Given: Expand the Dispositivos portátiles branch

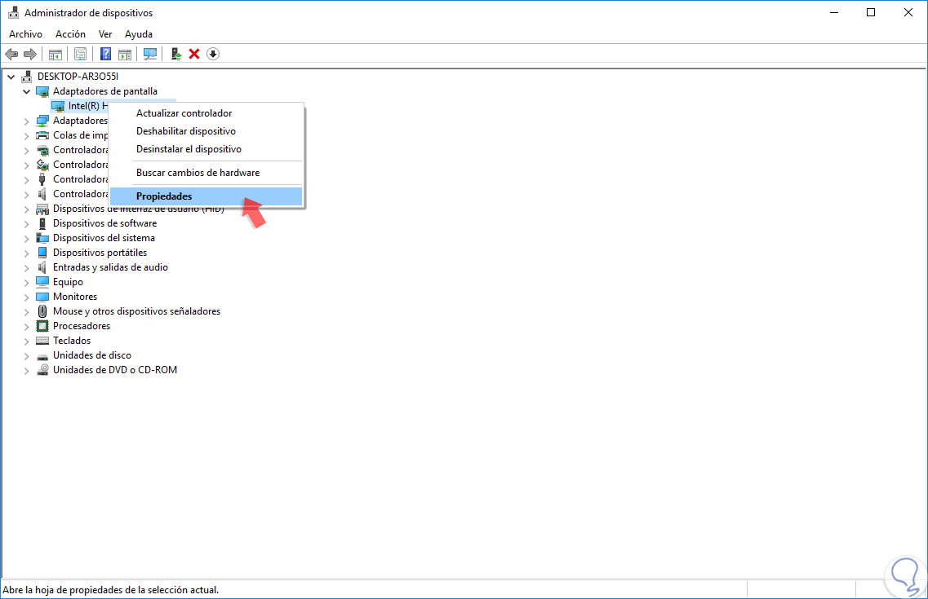Looking at the screenshot, I should point(27,253).
